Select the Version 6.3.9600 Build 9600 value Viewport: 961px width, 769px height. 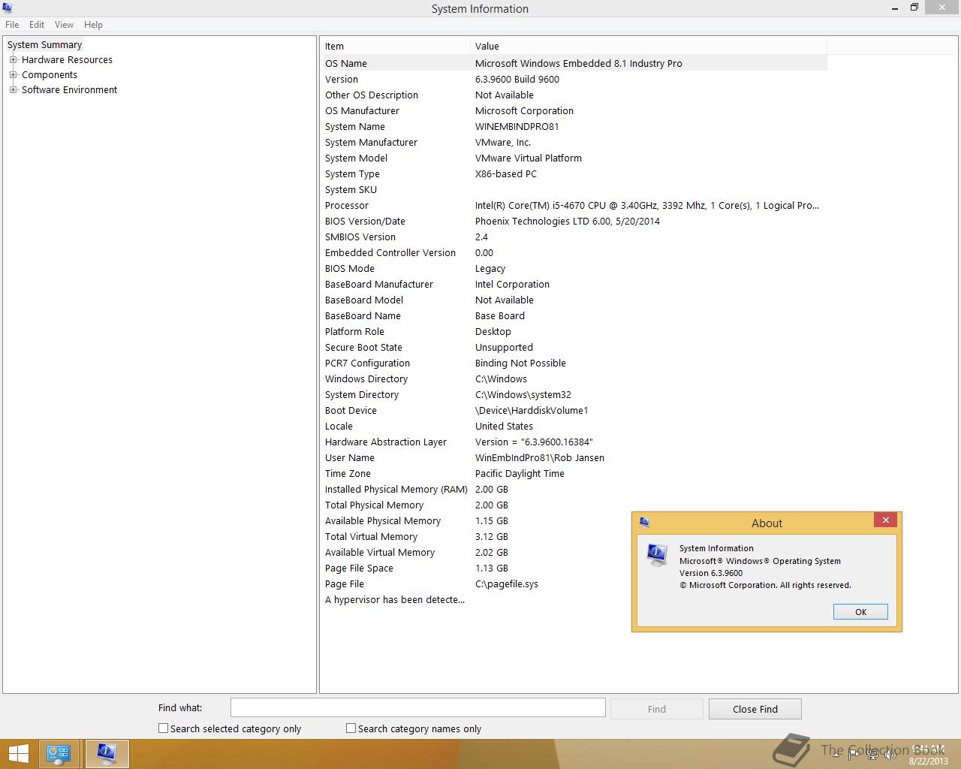pos(517,80)
